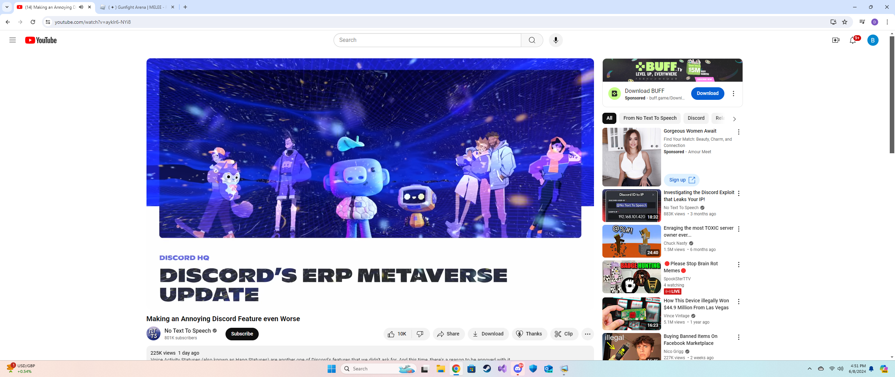The width and height of the screenshot is (895, 377).
Task: Subscribe to No Text To Speech
Action: click(x=242, y=334)
